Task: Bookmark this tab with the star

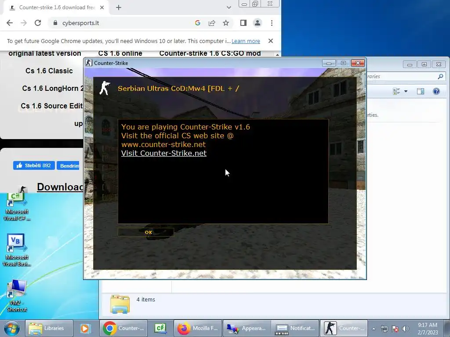Action: click(x=226, y=23)
